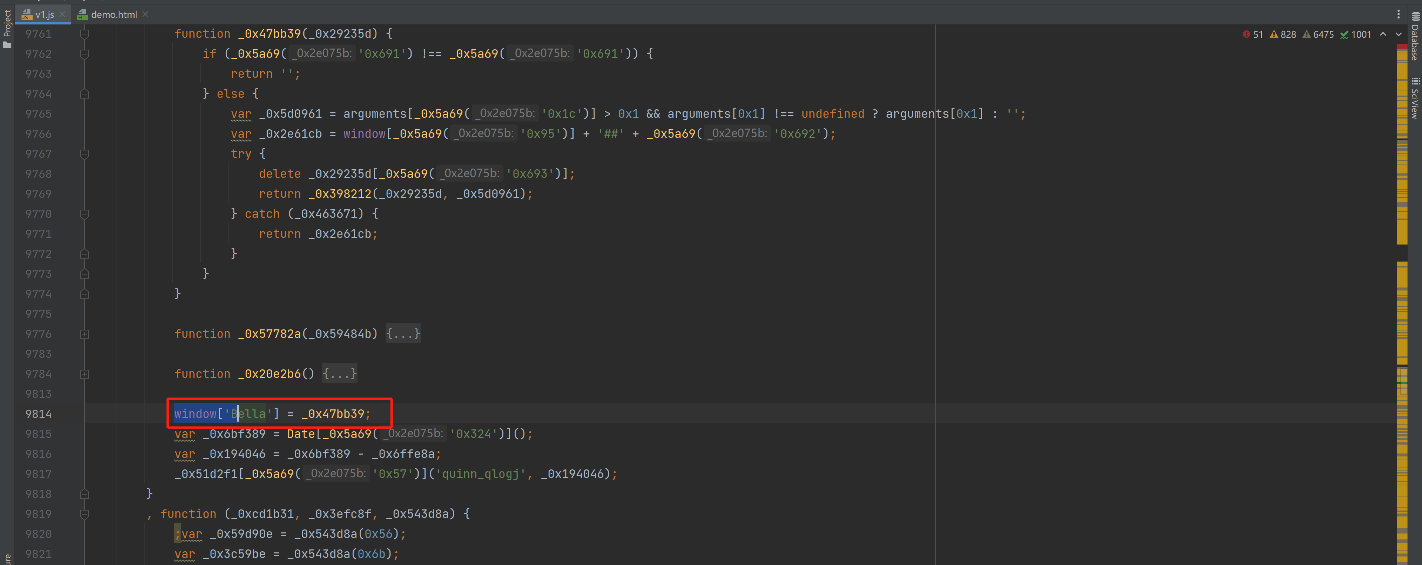Expand the {...} placeholder of _0x57782a
This screenshot has width=1422, height=565.
(403, 333)
